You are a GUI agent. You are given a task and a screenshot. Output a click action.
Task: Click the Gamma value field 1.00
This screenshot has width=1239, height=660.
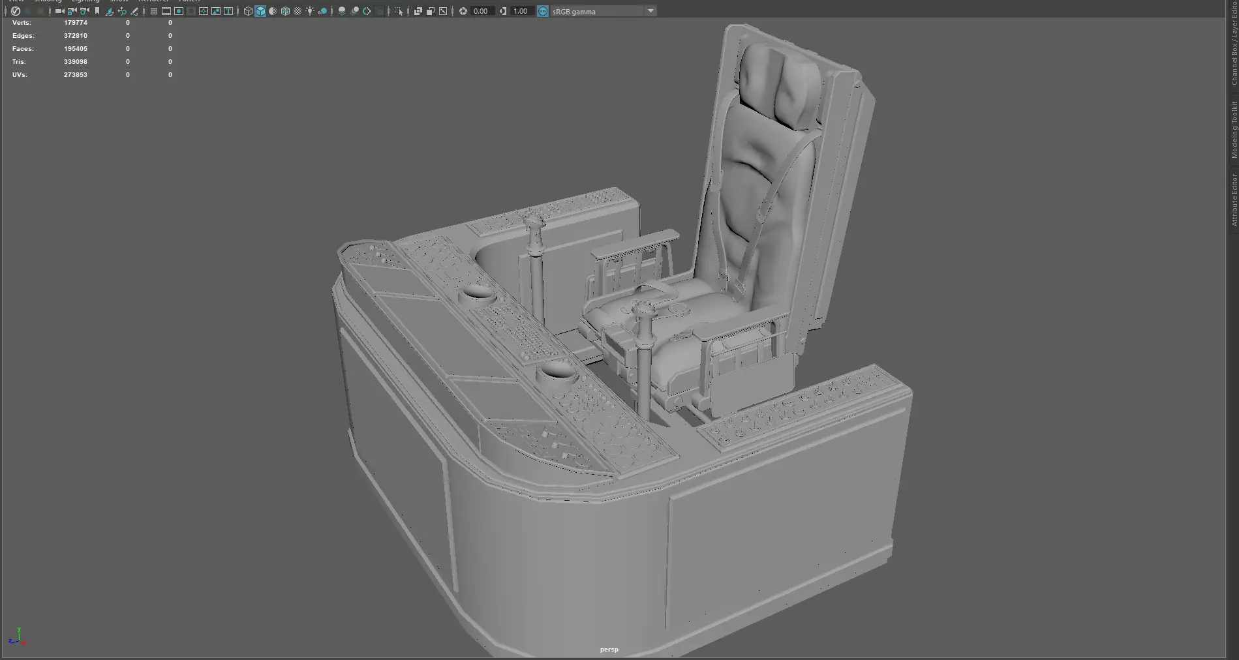point(521,11)
